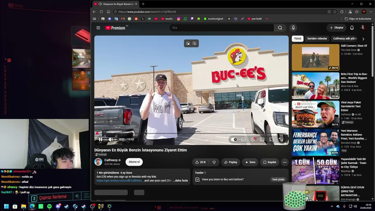The width and height of the screenshot is (375, 211).
Task: Toggle autoplay switch in the player
Action: 234,139
